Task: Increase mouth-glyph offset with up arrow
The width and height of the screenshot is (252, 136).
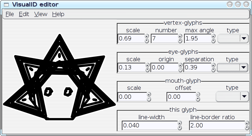Action: tap(198, 94)
